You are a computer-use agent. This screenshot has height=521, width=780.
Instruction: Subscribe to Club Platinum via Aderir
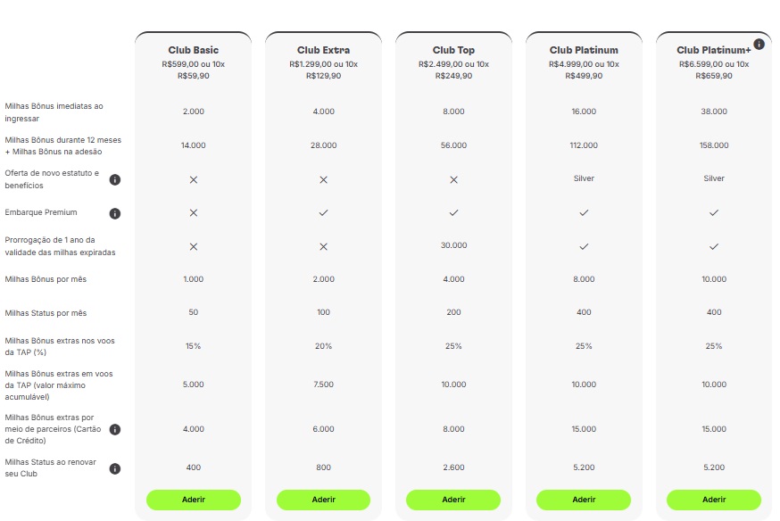pos(584,500)
